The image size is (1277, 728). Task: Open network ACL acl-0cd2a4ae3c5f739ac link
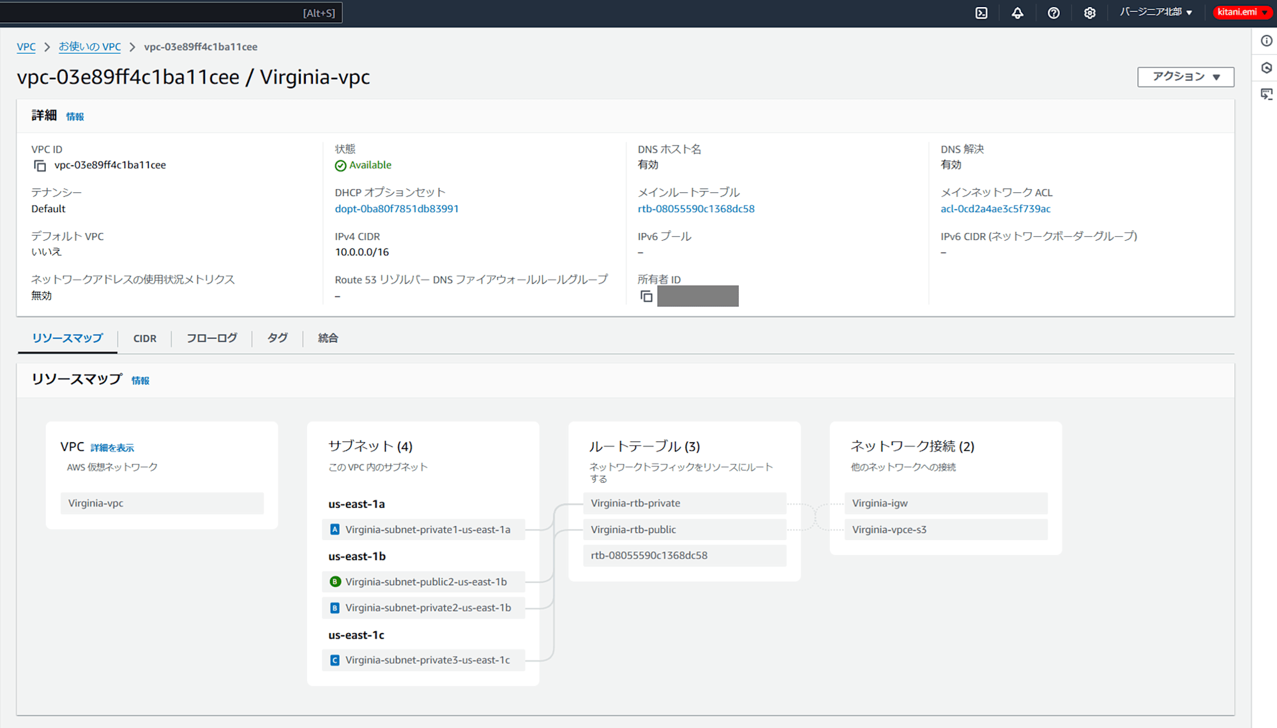(x=995, y=209)
